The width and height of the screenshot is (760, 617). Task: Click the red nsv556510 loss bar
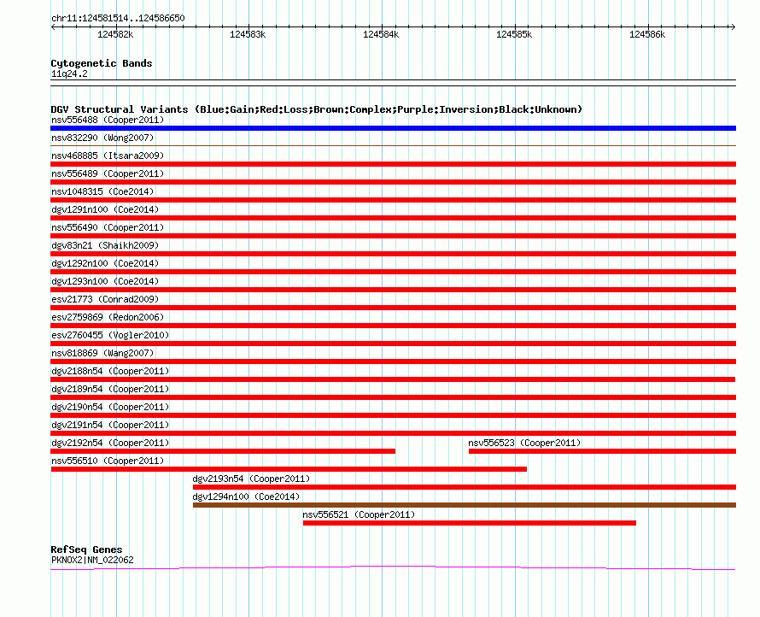(289, 469)
